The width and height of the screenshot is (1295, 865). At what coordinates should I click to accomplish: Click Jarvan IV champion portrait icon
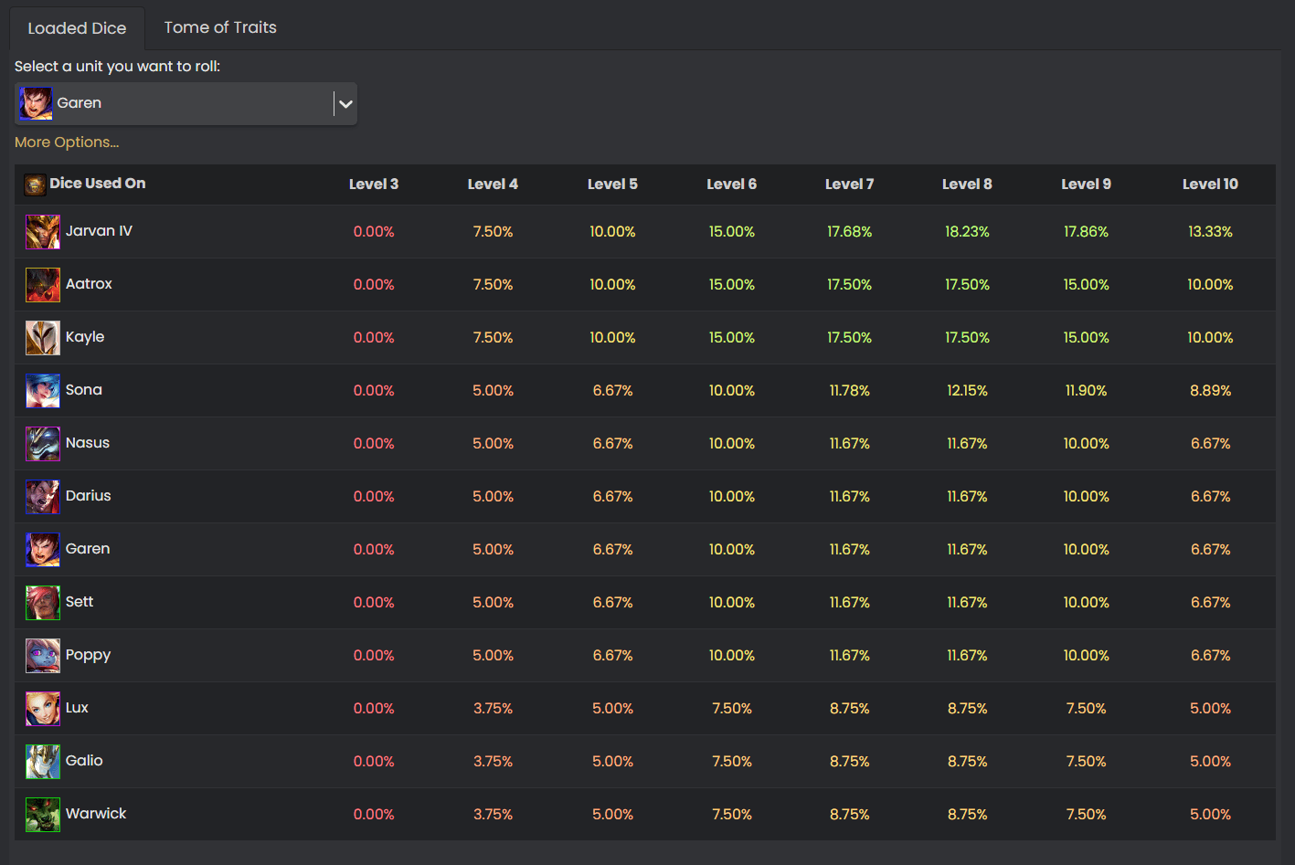pos(43,232)
